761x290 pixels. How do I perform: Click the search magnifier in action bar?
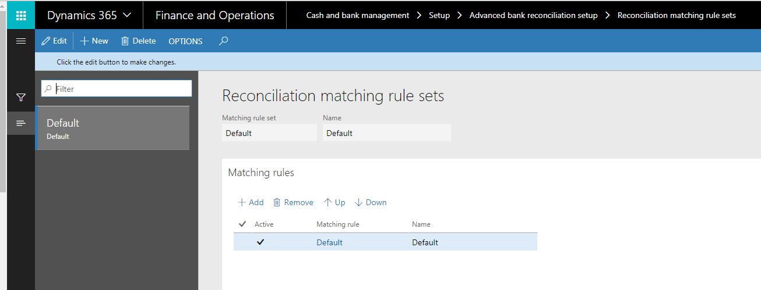tap(223, 41)
